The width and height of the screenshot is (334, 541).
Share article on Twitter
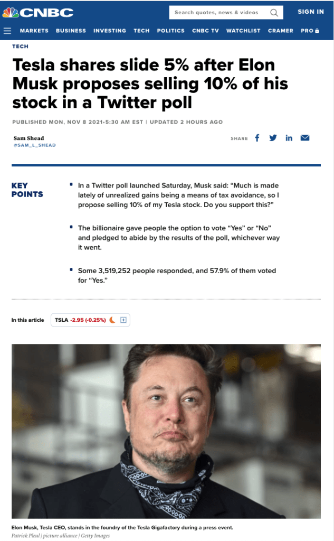[273, 138]
